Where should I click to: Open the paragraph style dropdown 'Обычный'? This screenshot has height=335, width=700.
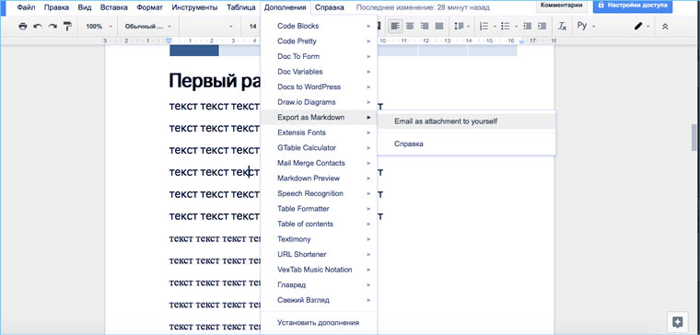tap(147, 27)
